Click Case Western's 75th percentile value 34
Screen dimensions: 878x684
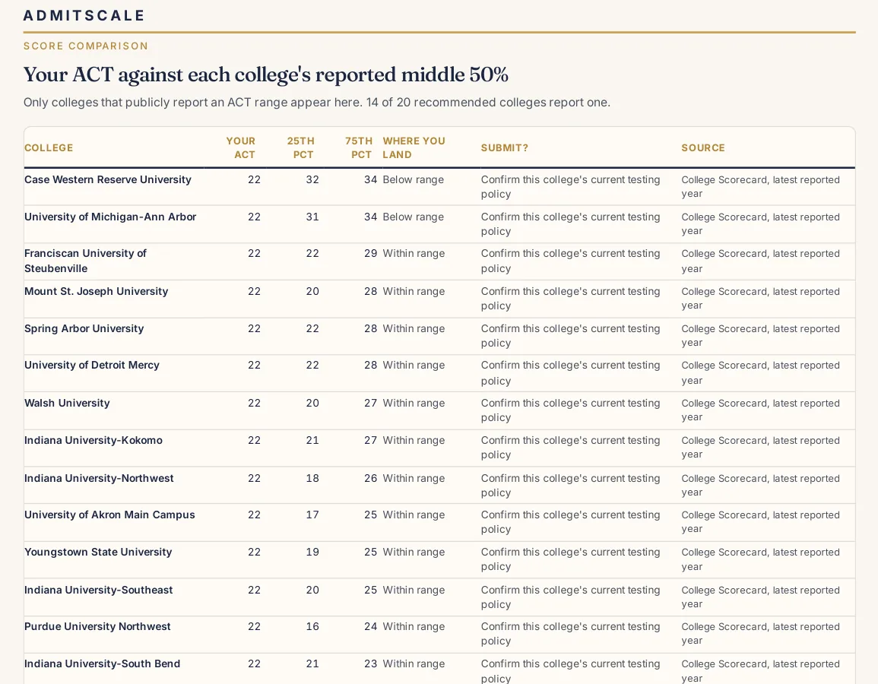coord(370,179)
